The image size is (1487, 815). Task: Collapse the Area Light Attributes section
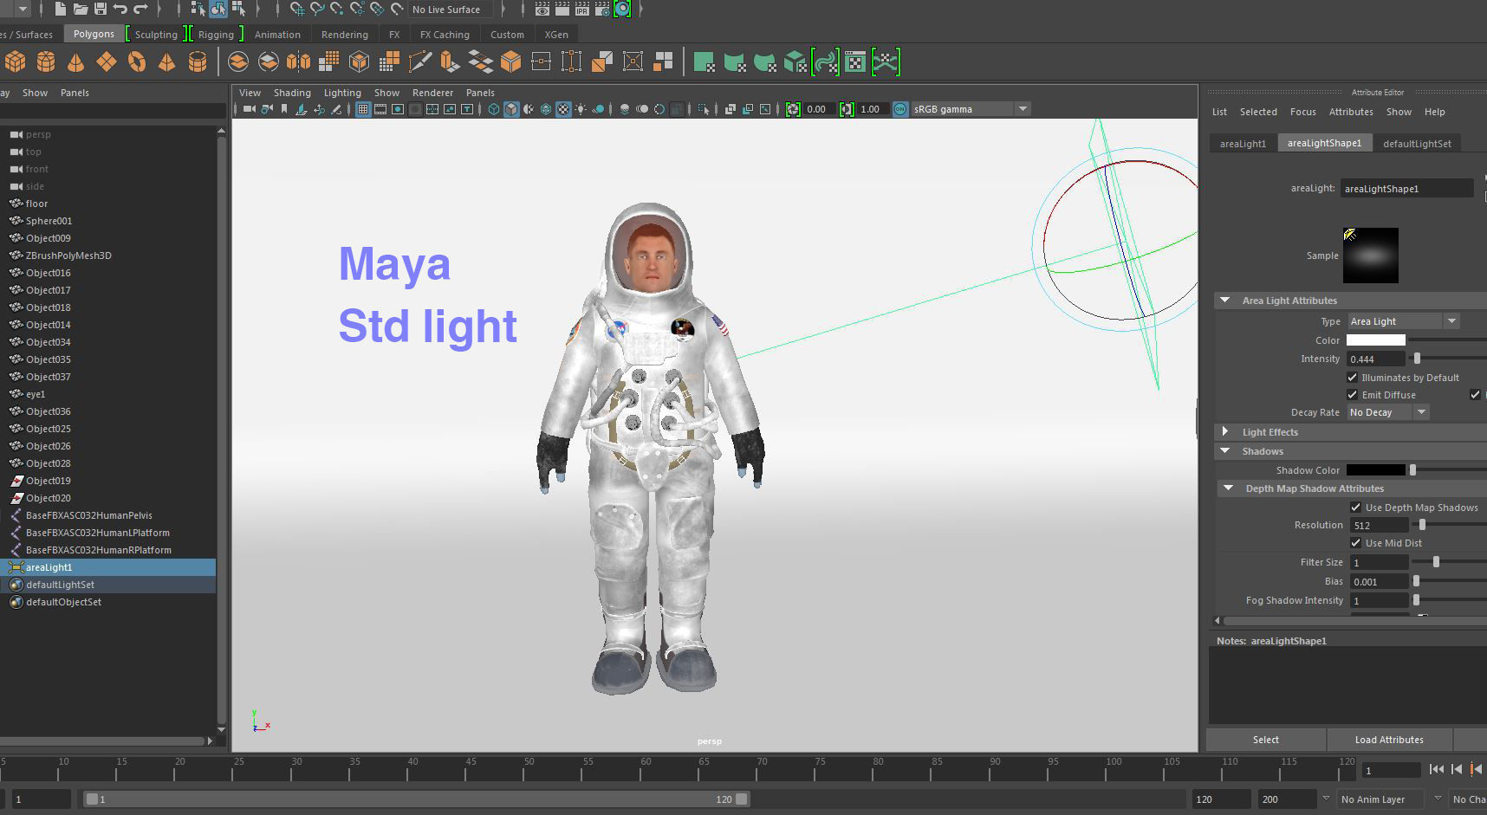[x=1224, y=301]
